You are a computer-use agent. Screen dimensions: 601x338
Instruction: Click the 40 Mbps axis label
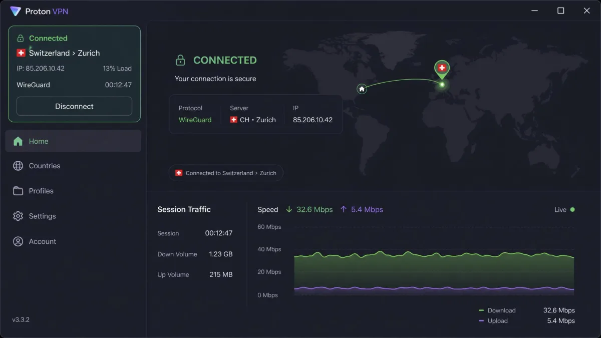(x=269, y=249)
